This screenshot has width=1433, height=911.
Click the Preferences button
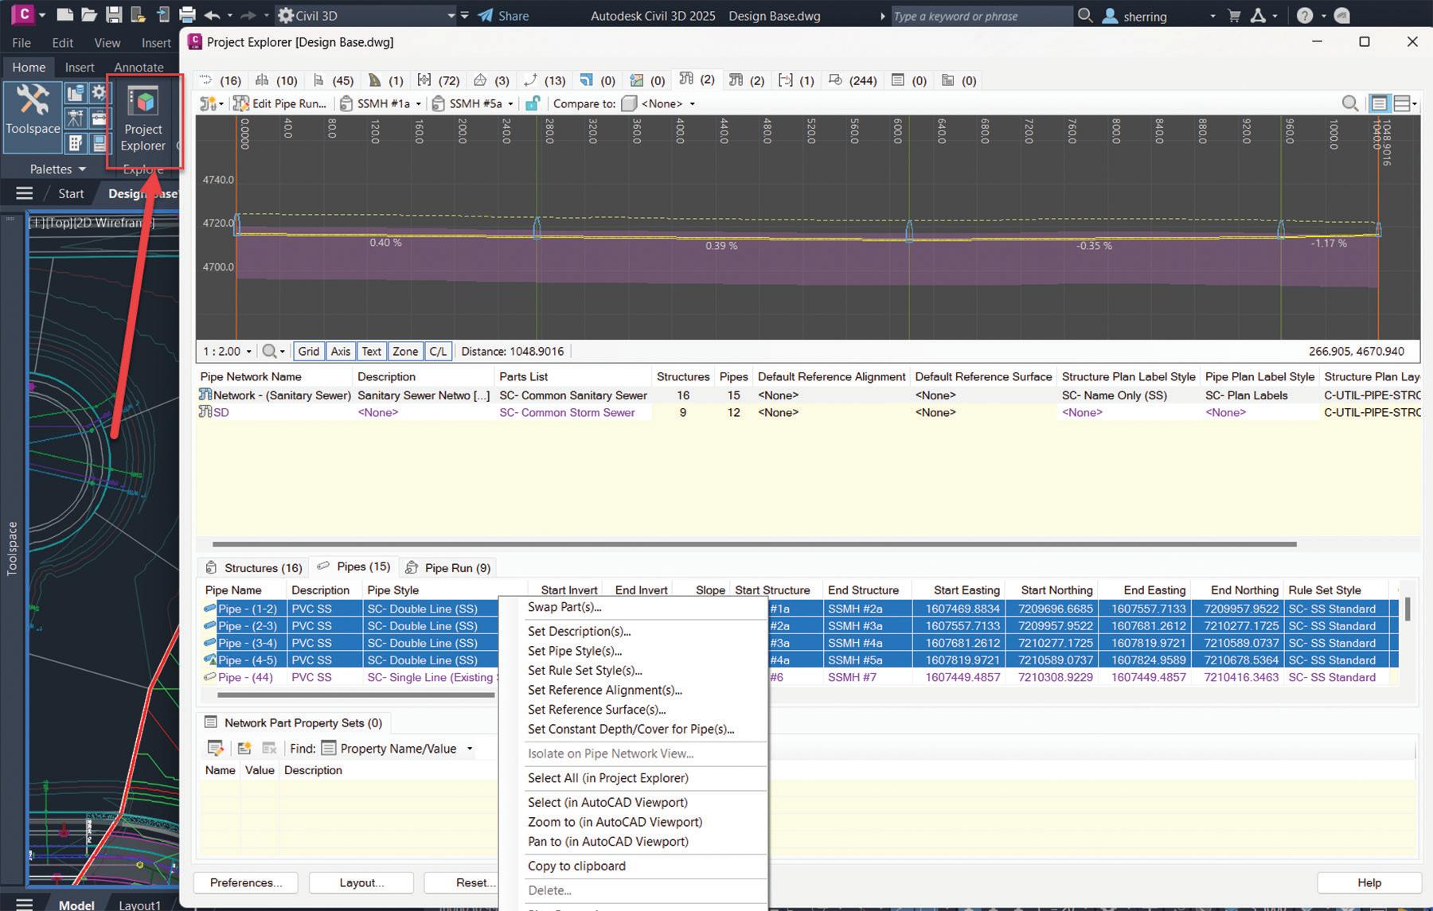(245, 882)
